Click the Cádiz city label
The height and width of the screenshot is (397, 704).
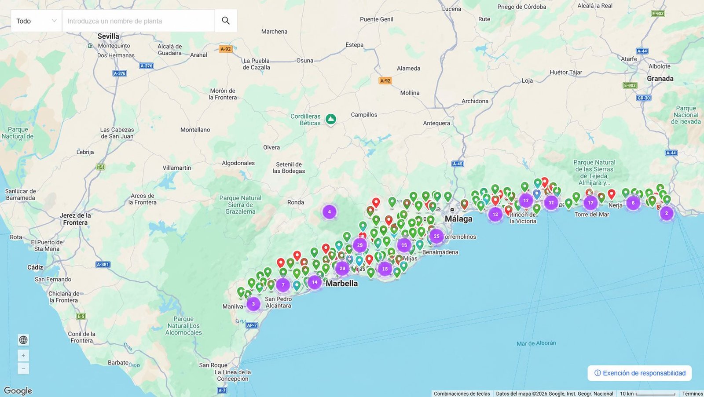tap(35, 267)
